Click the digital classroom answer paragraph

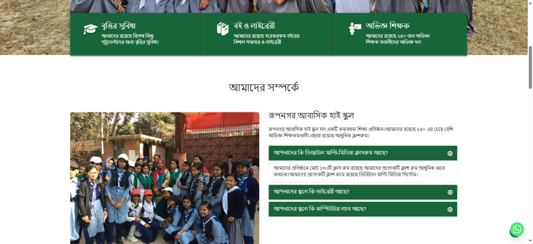359,171
